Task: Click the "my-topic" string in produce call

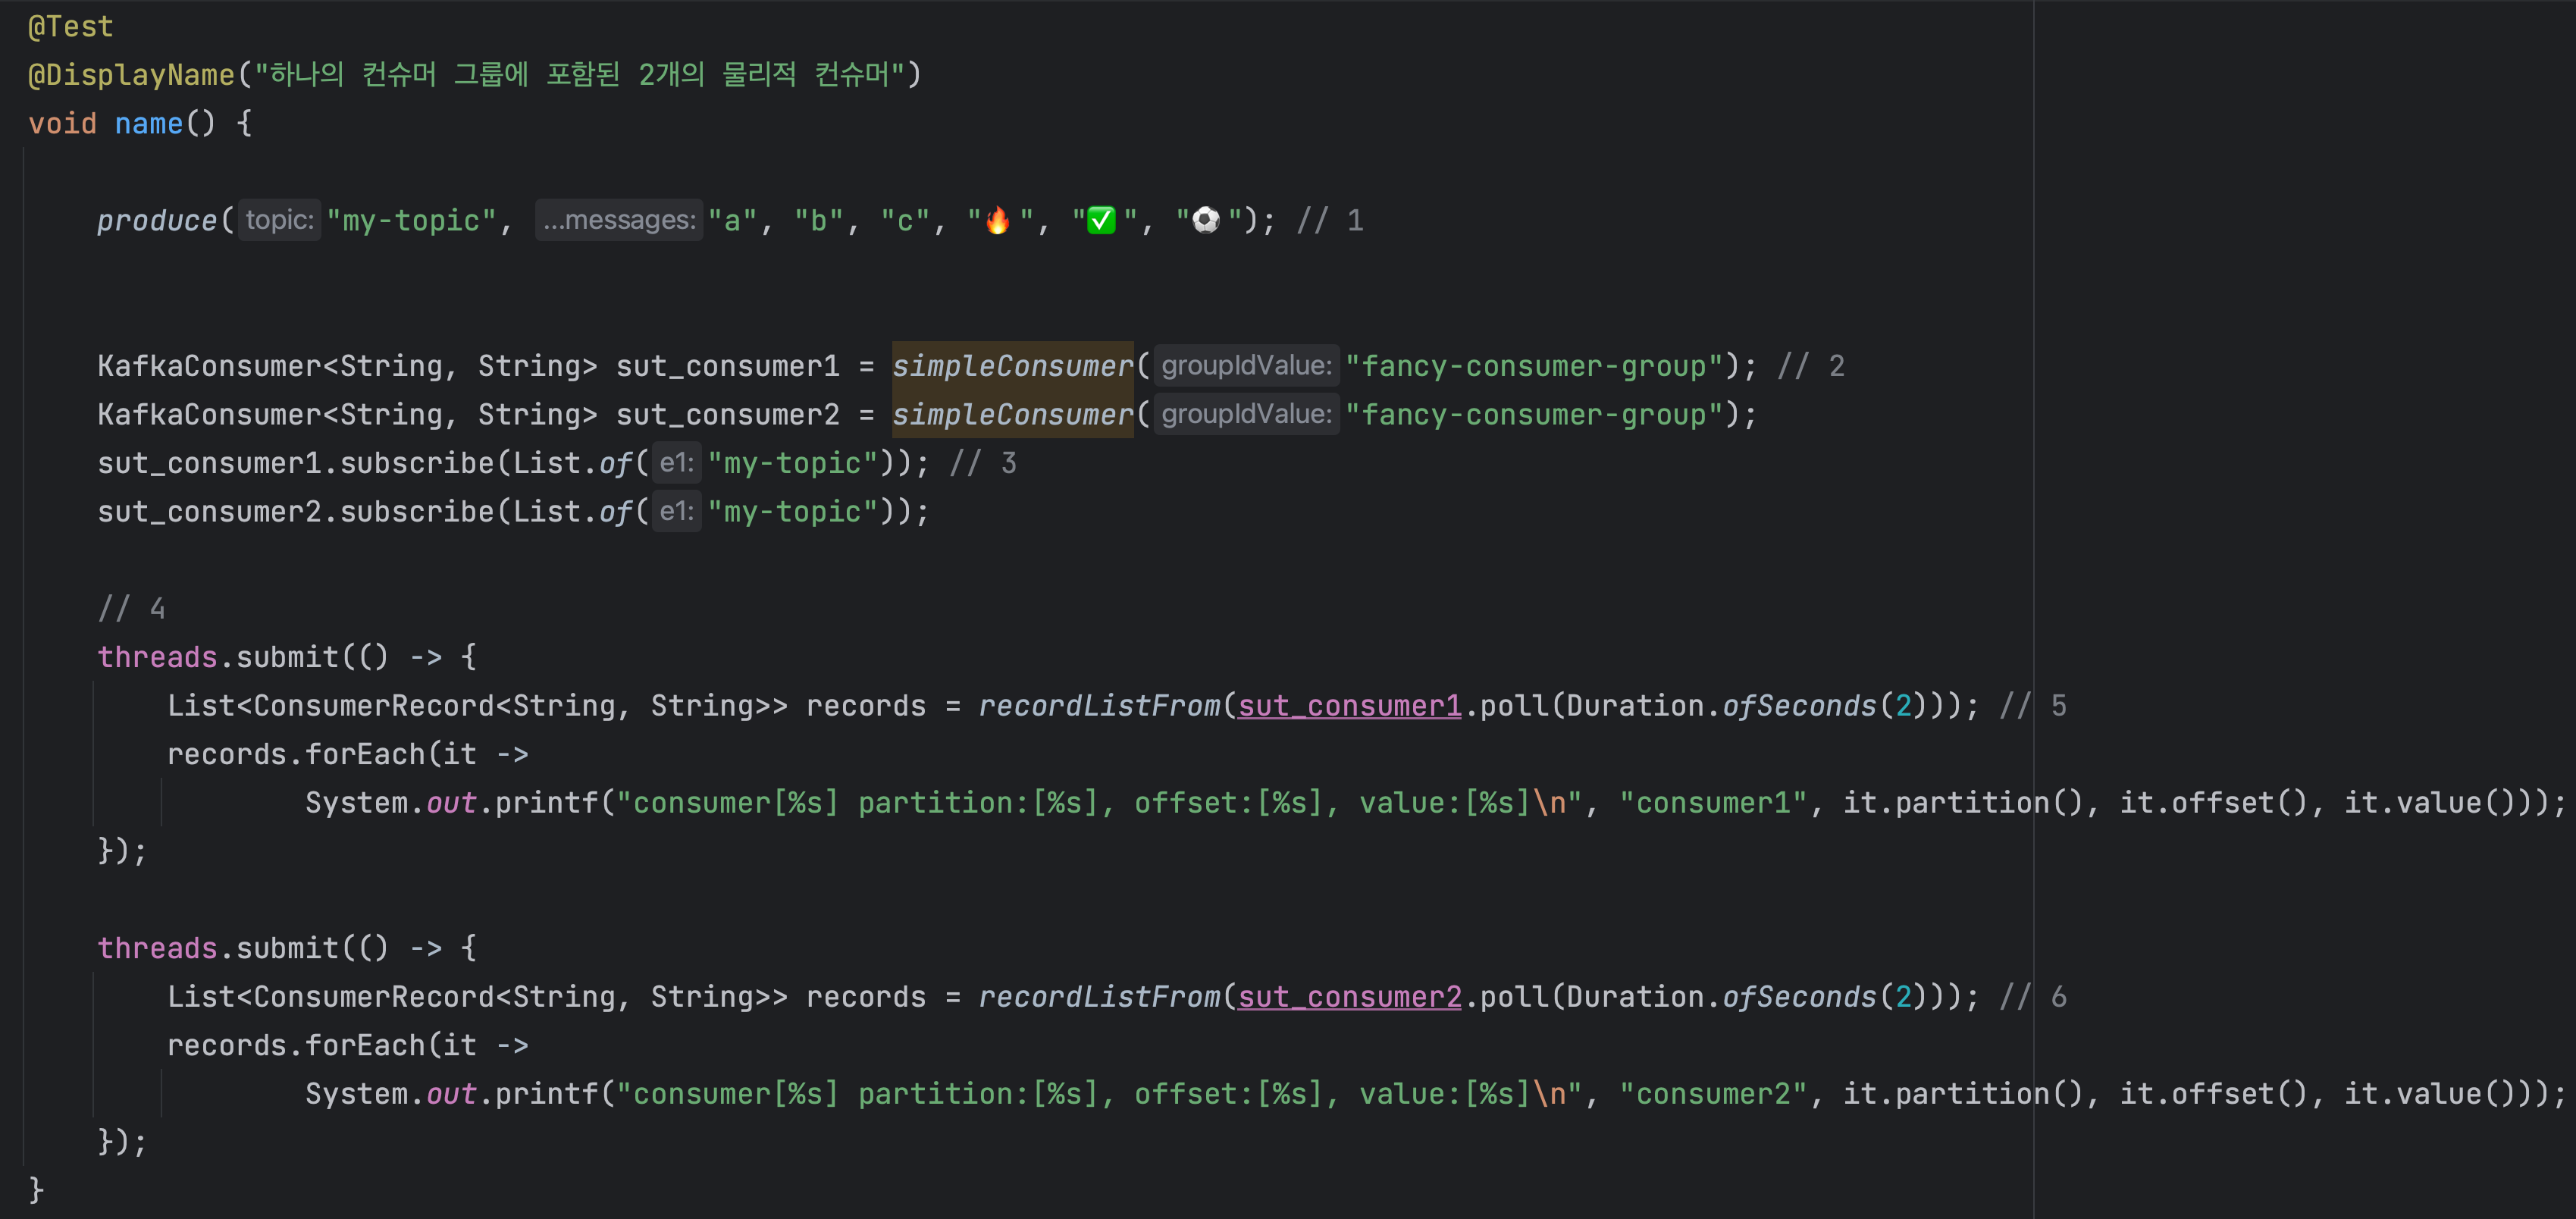Action: pos(411,220)
